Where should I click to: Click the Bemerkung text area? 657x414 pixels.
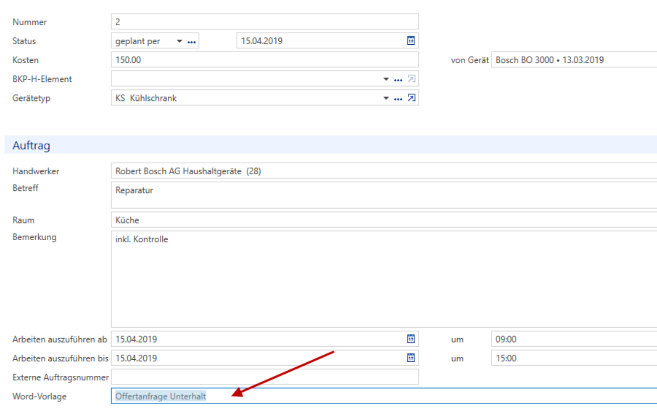[384, 279]
